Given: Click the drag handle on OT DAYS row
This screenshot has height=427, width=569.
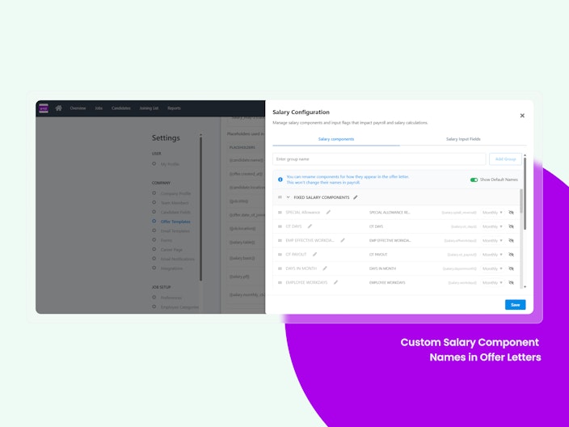Looking at the screenshot, I should [280, 226].
